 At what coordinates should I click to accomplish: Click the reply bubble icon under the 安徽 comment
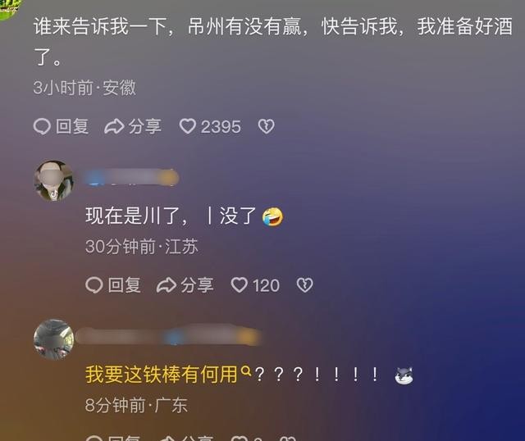tap(42, 126)
